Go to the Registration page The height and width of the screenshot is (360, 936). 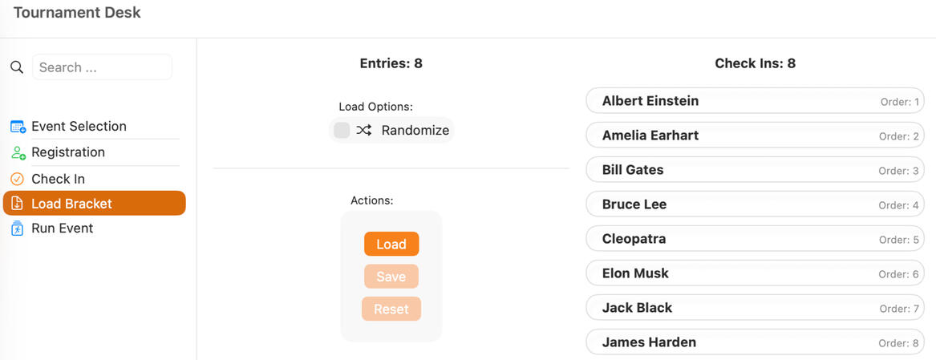(68, 152)
